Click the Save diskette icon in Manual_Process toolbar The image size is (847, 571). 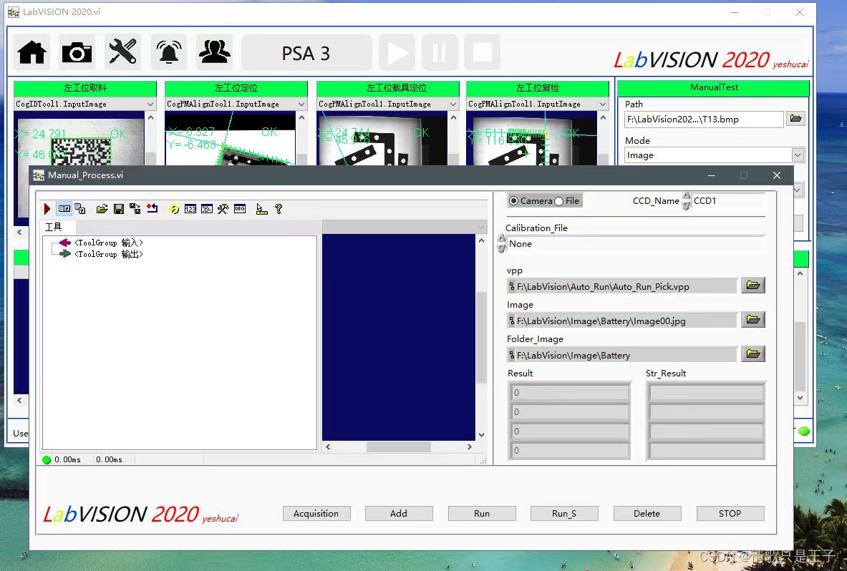click(118, 208)
